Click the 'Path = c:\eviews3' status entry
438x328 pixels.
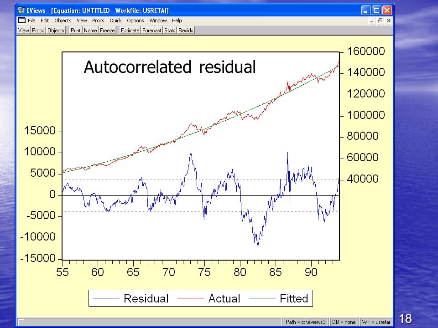click(x=306, y=322)
